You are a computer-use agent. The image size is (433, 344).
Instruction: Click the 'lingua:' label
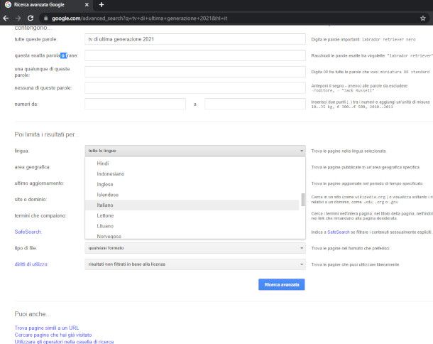[21, 151]
